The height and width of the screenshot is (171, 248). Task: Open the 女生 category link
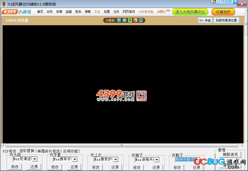[x=97, y=12]
